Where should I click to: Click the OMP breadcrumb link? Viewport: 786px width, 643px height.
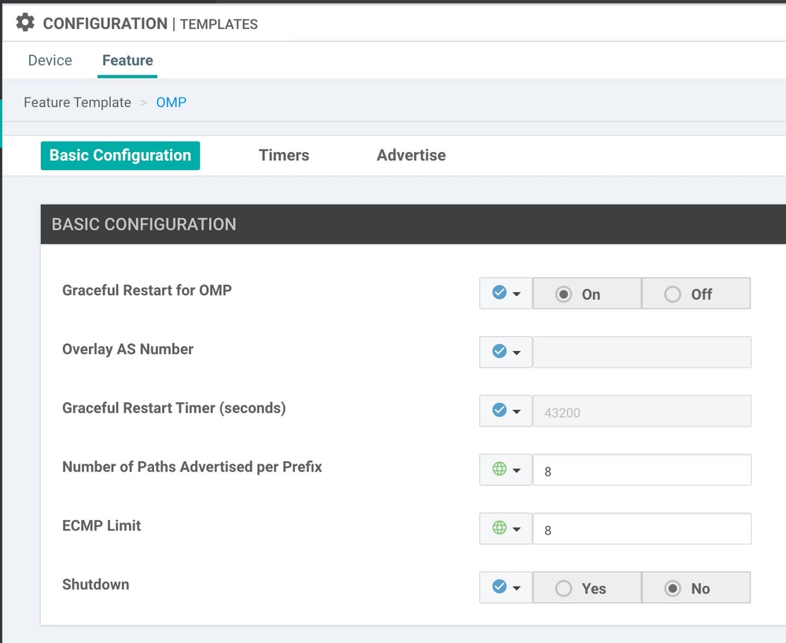click(171, 102)
